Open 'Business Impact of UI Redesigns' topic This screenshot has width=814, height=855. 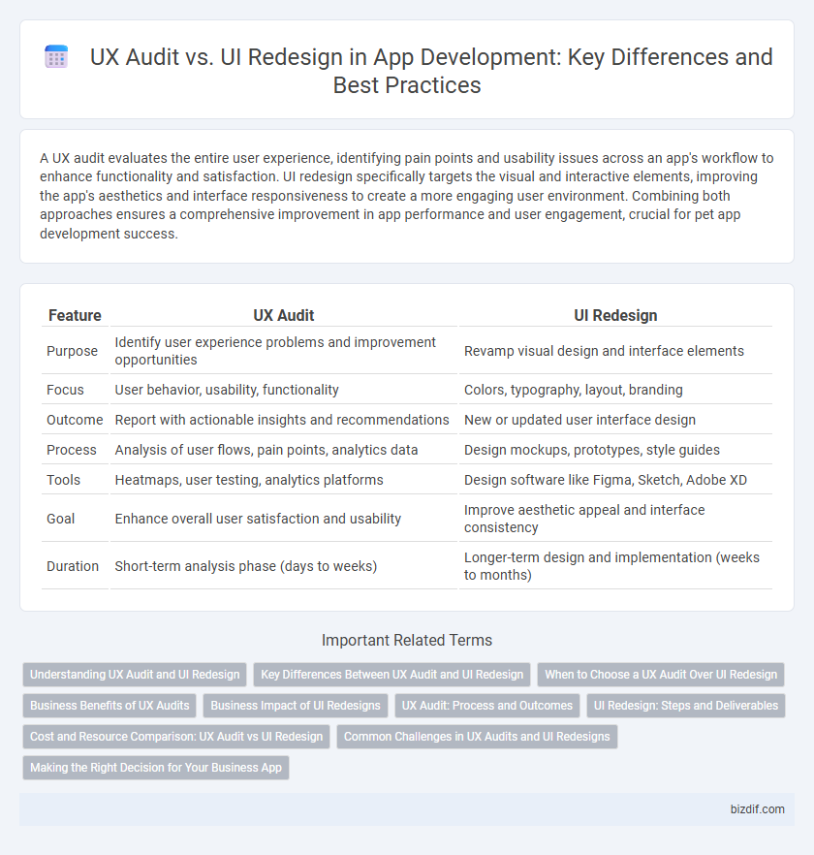coord(296,705)
